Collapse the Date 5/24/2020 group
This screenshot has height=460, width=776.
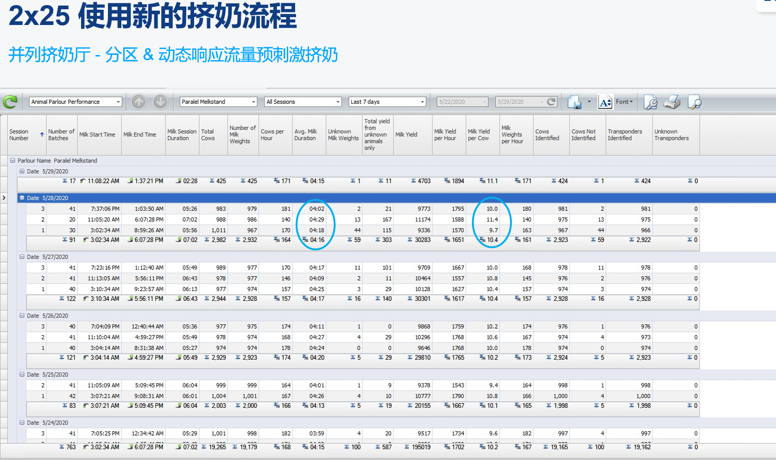(22, 422)
